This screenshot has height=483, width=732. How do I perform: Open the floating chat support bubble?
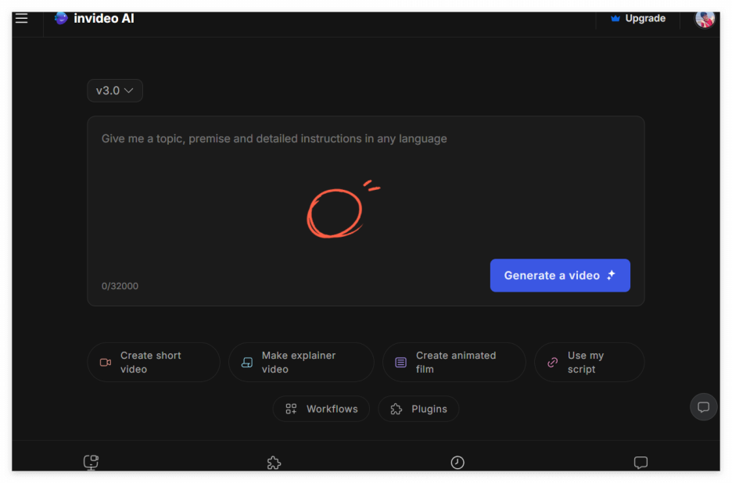[704, 407]
